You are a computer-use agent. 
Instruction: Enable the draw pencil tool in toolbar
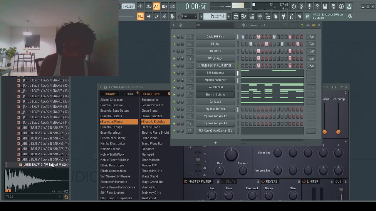157,16
